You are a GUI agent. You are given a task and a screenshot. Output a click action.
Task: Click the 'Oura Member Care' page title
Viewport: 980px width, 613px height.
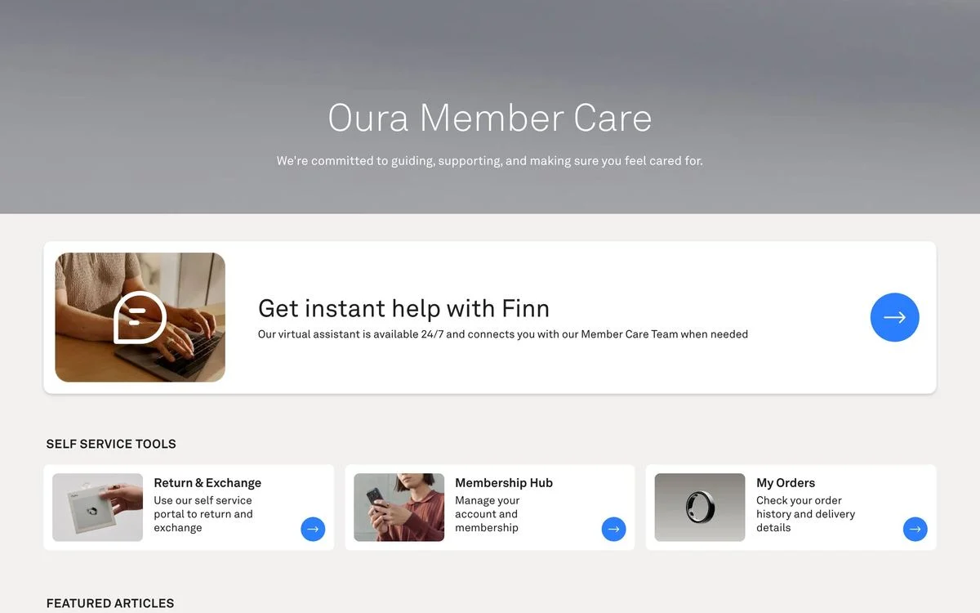click(x=490, y=118)
